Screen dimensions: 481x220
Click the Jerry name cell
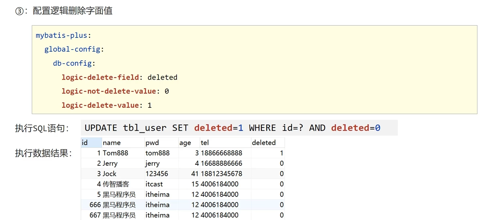click(123, 163)
